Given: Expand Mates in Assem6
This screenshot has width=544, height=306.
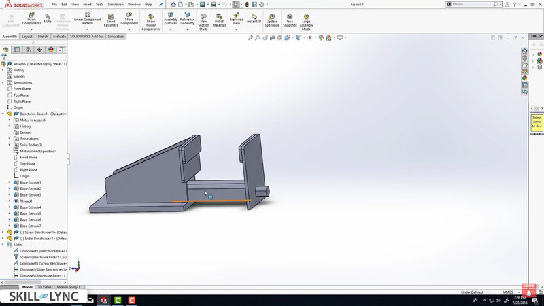Looking at the screenshot, I should [10, 120].
